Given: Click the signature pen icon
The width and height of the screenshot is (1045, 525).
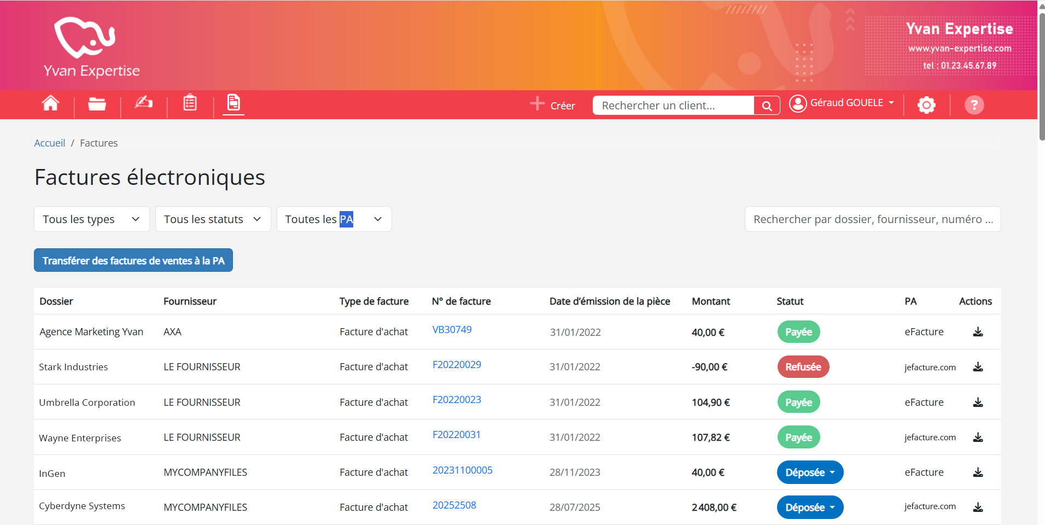Looking at the screenshot, I should [144, 103].
